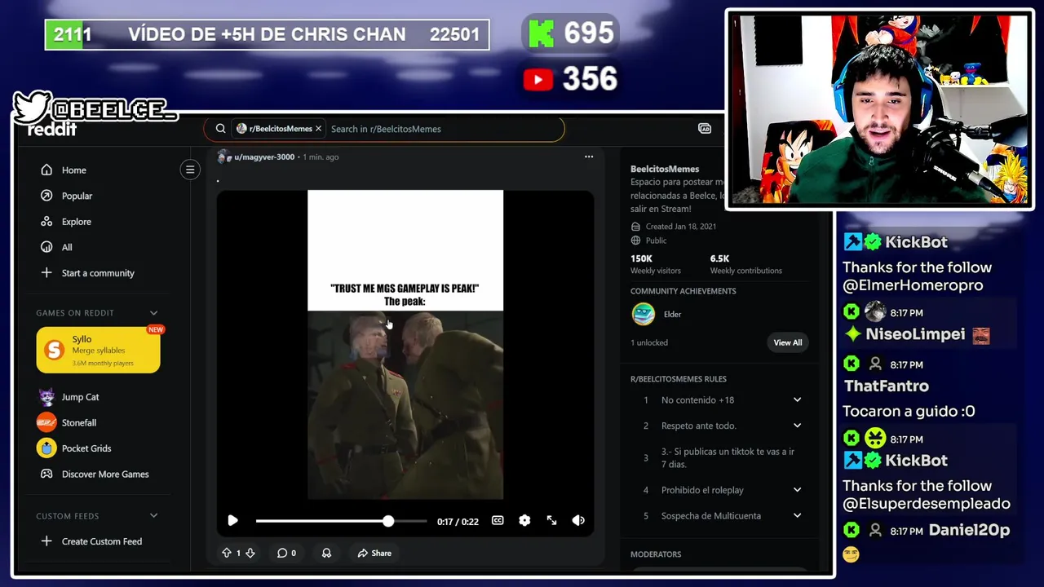Open the Stonefall game
The image size is (1044, 587).
[78, 422]
